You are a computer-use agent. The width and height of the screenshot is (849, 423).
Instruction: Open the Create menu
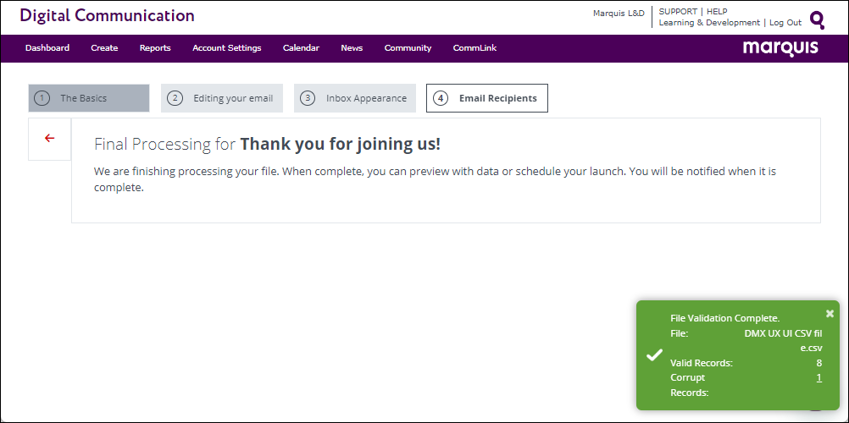point(104,48)
